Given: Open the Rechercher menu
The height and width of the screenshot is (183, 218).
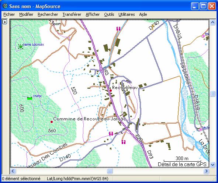Looking at the screenshot, I should pos(48,14).
